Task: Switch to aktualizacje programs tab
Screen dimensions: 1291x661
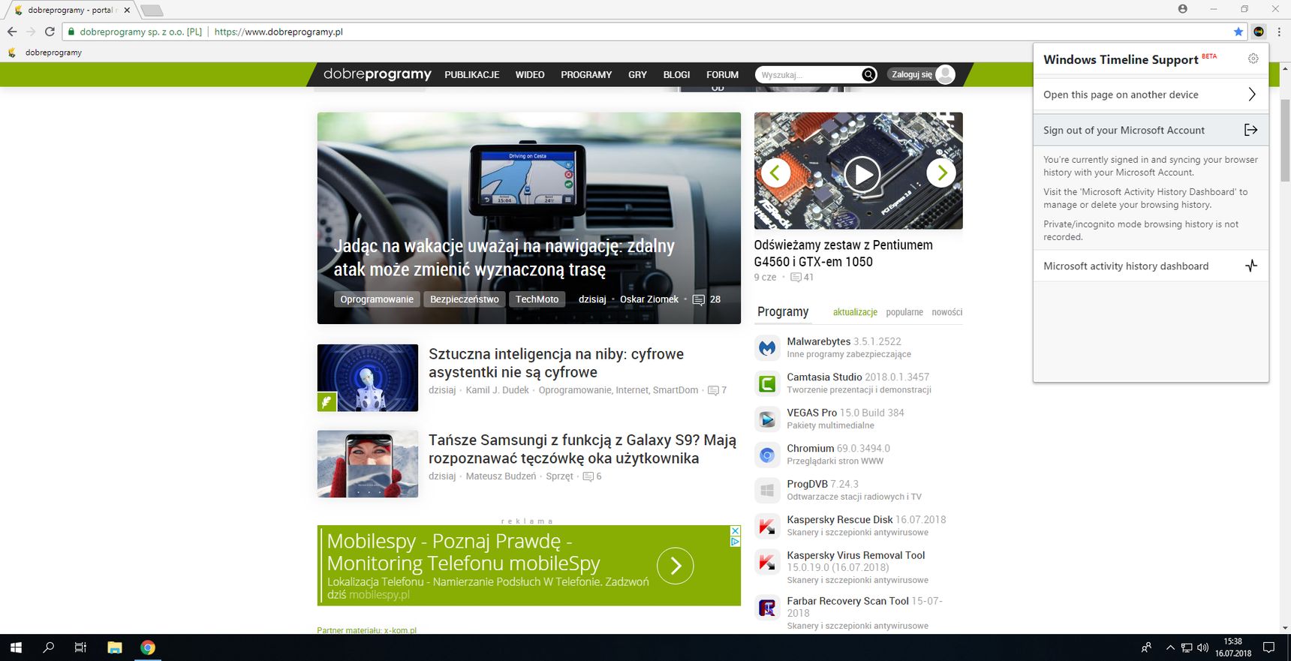Action: (x=855, y=312)
